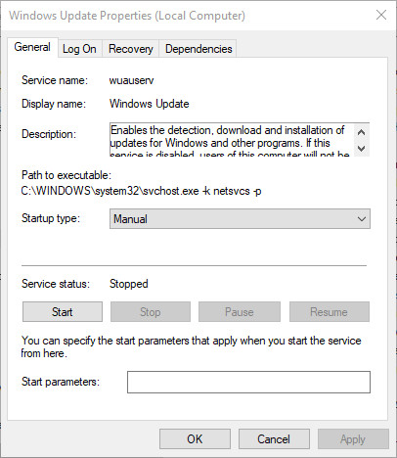Click the Apply button
The image size is (397, 458).
point(353,439)
